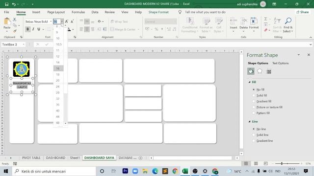Open the Fill & Line paint bucket tab
The image size is (314, 176).
pyautogui.click(x=251, y=71)
